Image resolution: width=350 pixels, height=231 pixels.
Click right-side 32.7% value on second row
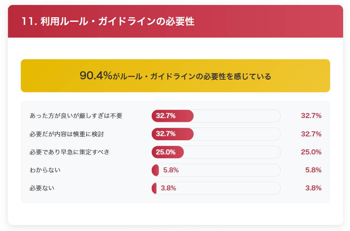(x=311, y=134)
